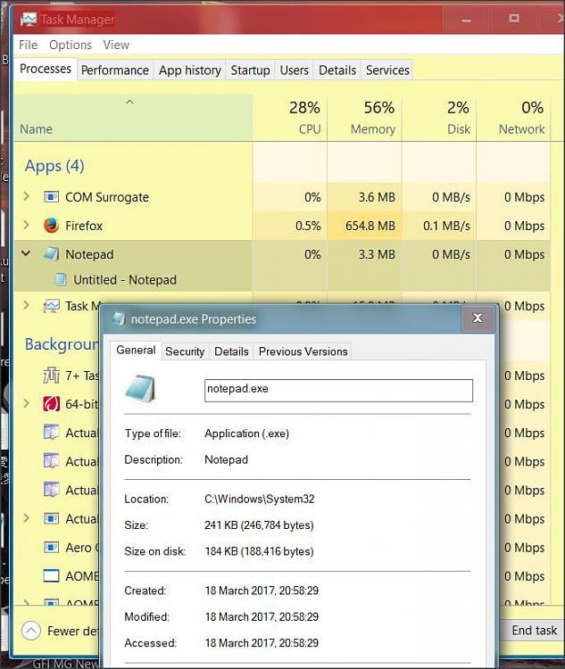
Task: Click the notepad icon in Properties title bar
Action: point(118,318)
